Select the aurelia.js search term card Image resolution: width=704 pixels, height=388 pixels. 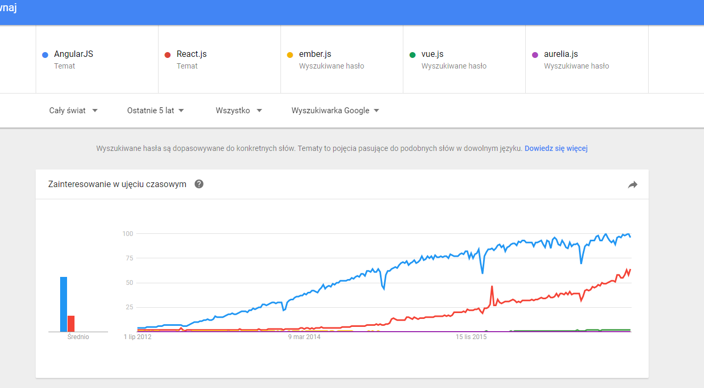tap(587, 59)
